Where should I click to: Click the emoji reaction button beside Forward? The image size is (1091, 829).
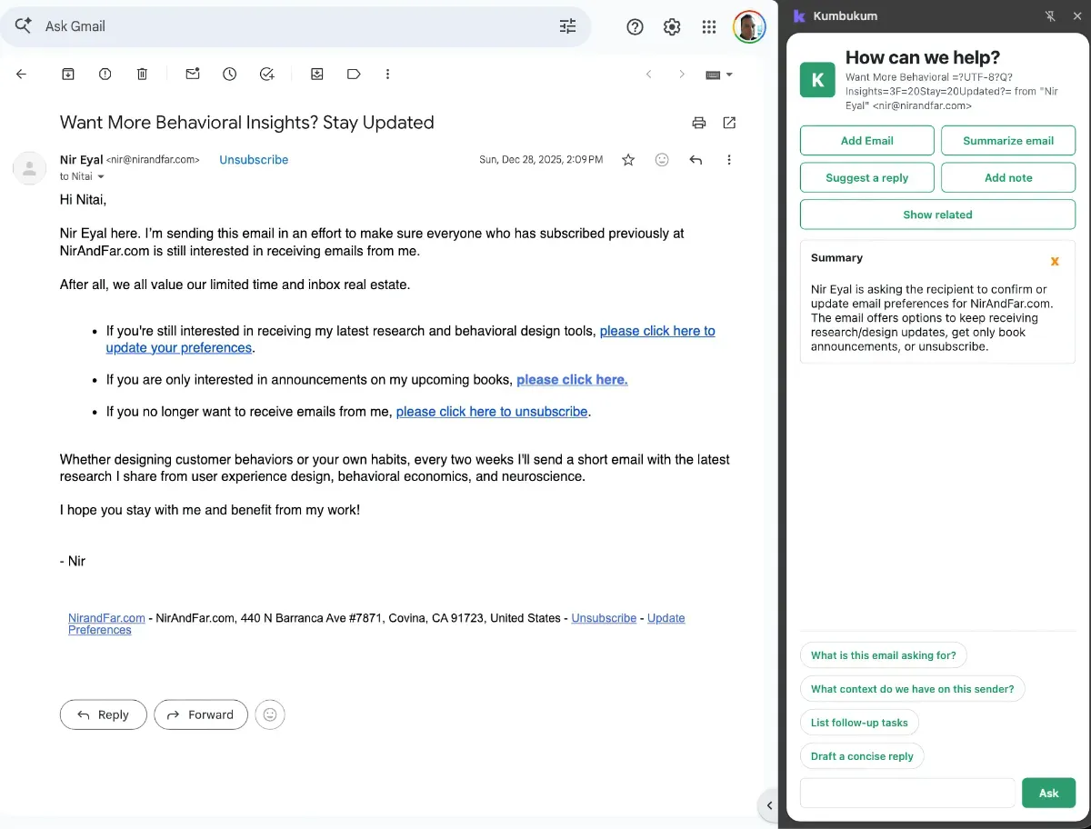270,715
